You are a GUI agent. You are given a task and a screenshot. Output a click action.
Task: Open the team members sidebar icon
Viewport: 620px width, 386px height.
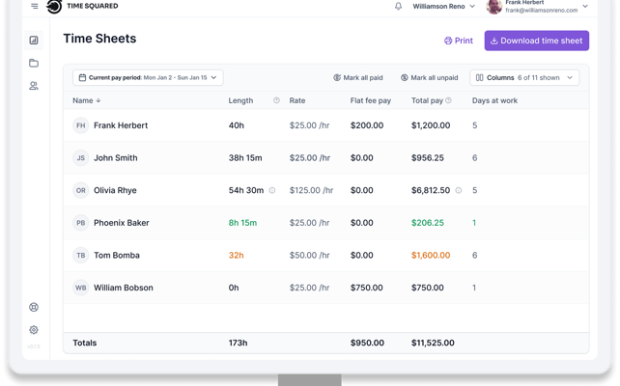34,86
